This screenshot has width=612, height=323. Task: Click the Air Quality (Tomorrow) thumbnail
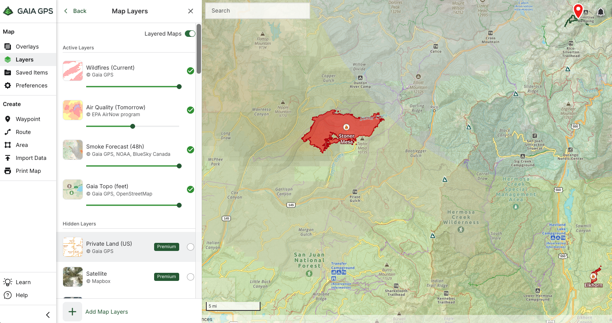point(73,110)
